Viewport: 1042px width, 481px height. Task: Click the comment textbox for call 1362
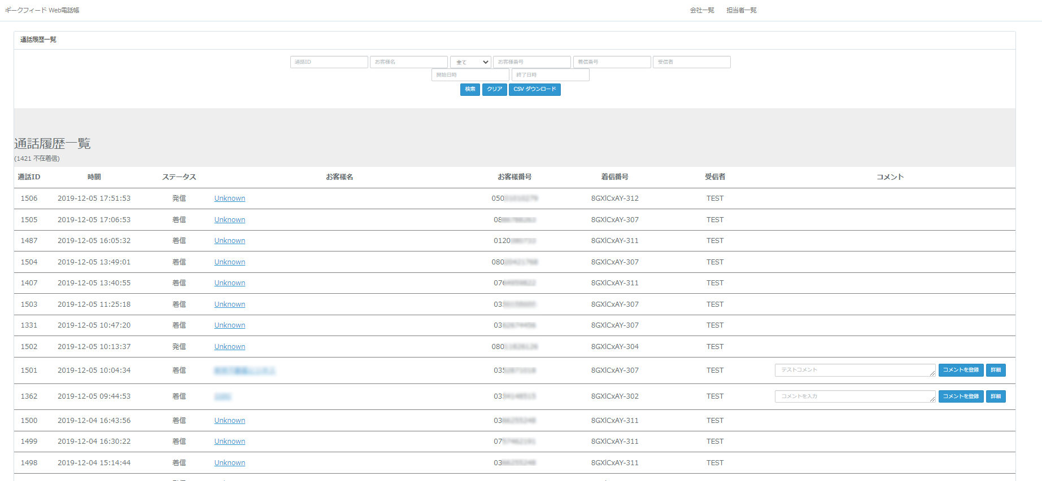854,396
